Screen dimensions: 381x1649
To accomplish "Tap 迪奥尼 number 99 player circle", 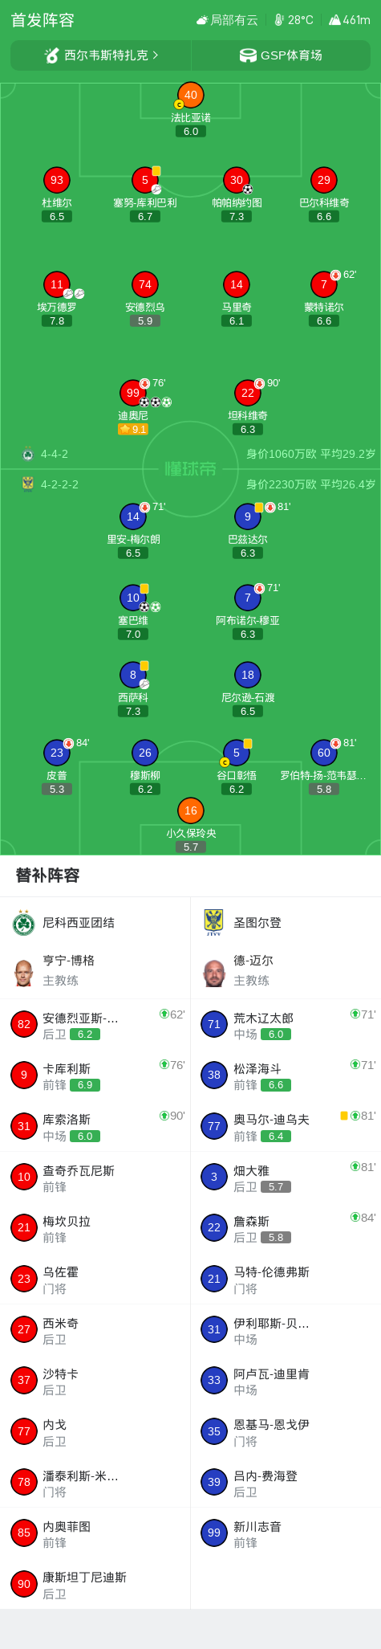I will (133, 393).
